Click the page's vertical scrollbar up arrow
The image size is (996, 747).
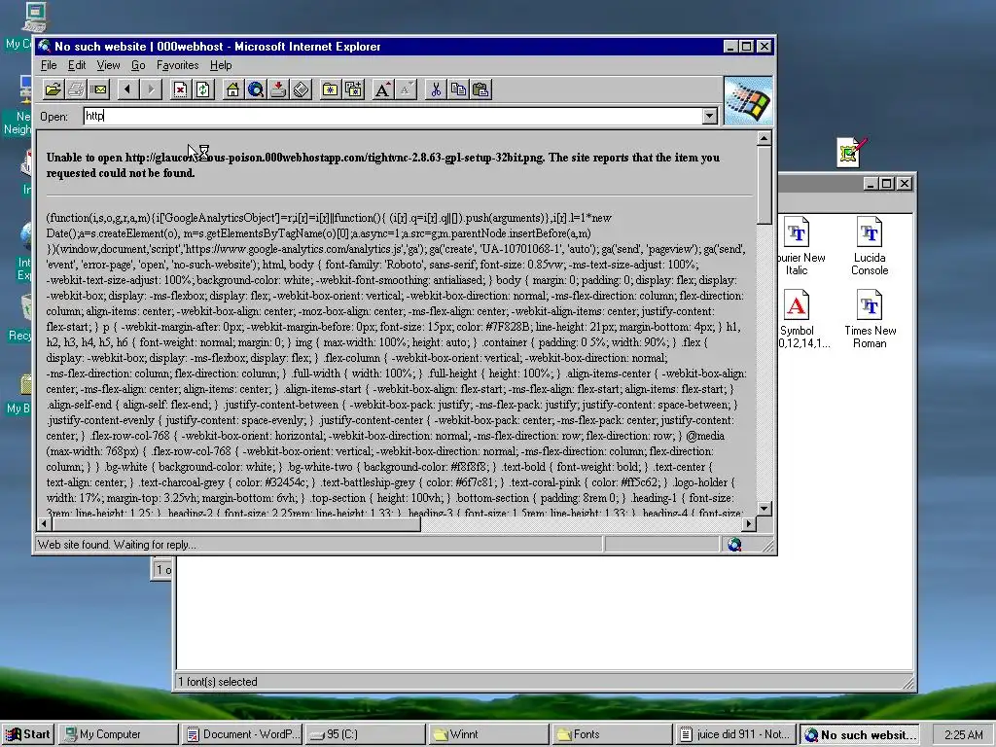(765, 138)
